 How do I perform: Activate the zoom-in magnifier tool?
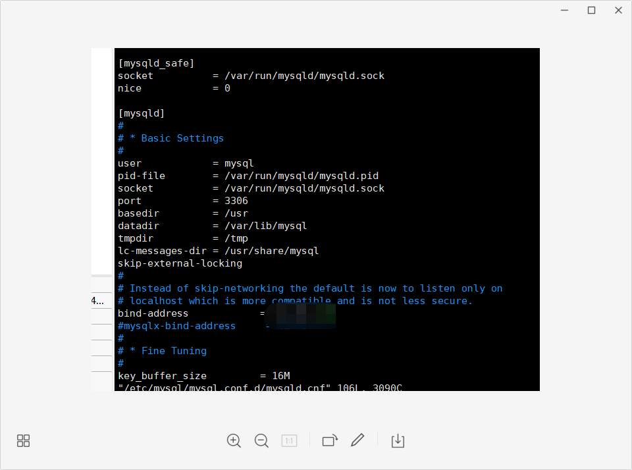(x=234, y=440)
